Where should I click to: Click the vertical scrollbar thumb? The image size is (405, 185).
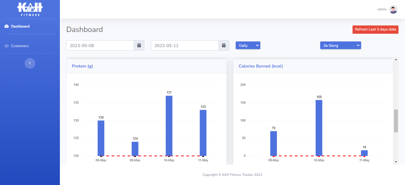pyautogui.click(x=396, y=121)
